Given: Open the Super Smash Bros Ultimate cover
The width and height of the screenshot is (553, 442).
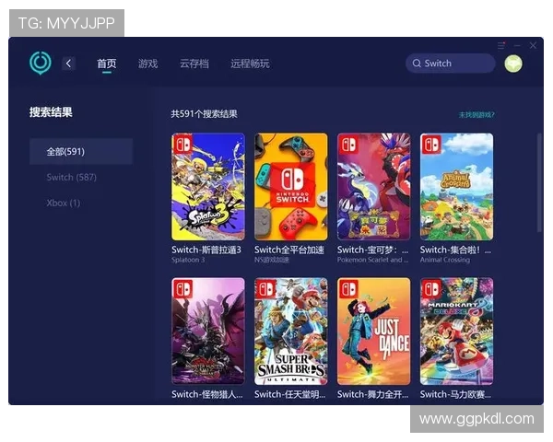Looking at the screenshot, I should click(291, 331).
